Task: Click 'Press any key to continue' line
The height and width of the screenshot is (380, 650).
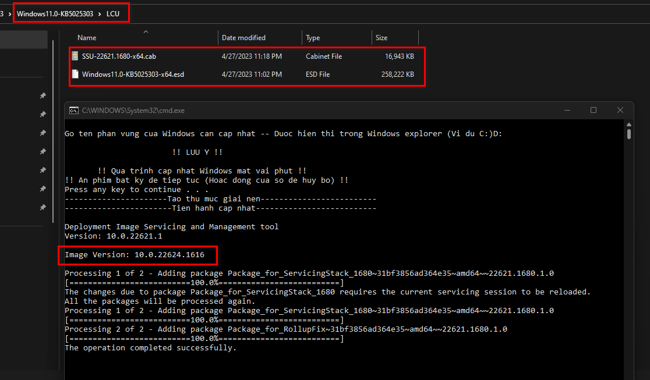Action: [136, 190]
